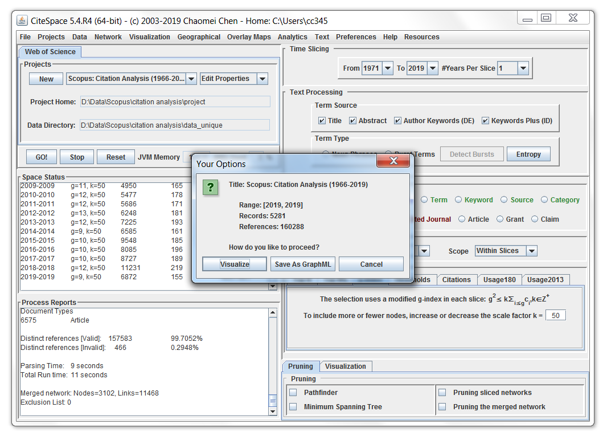The width and height of the screenshot is (603, 440).
Task: Open the Preferences menu
Action: (356, 37)
